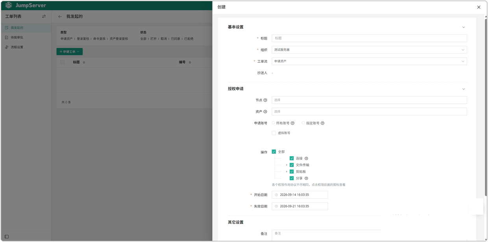Click the 节点 selection field
The image size is (488, 242).
[369, 100]
